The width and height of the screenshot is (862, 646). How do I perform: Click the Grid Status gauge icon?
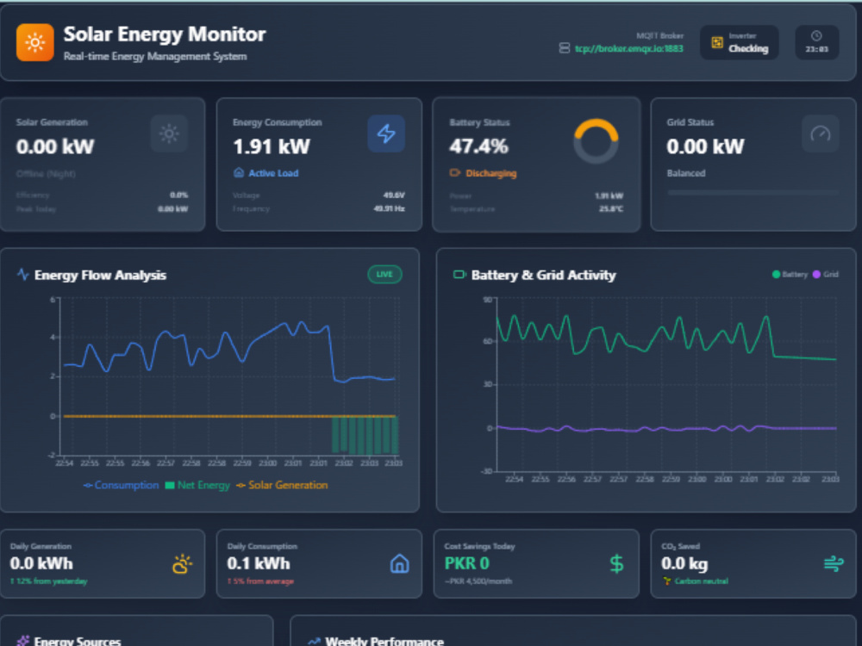(x=821, y=134)
